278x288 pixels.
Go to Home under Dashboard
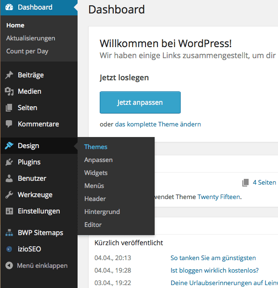coord(15,25)
